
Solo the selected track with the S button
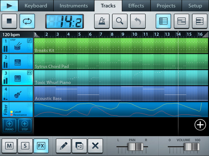point(25,146)
